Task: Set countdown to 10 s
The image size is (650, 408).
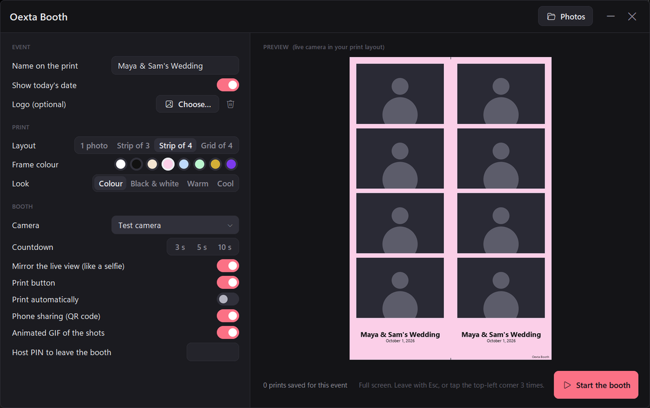Action: [225, 247]
